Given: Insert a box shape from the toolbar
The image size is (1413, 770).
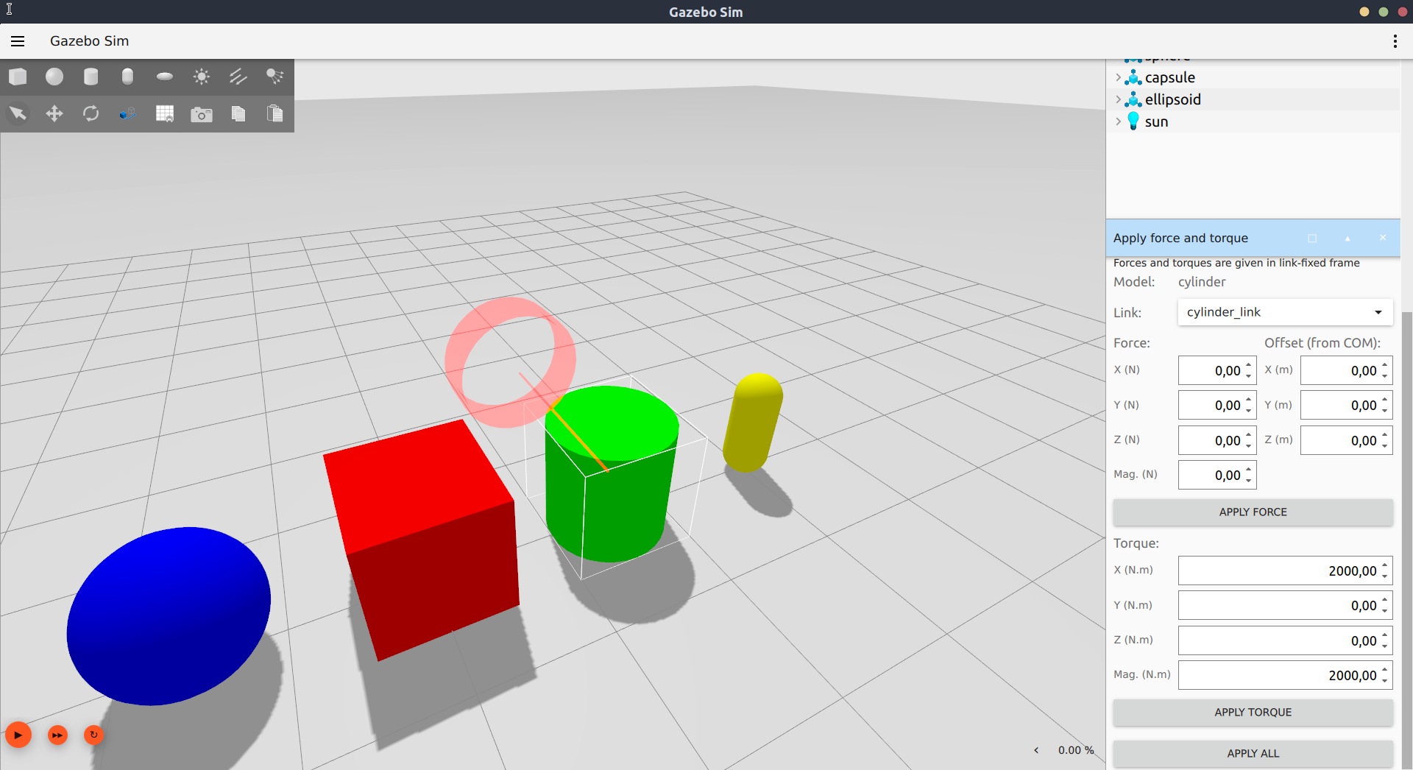Looking at the screenshot, I should (18, 77).
